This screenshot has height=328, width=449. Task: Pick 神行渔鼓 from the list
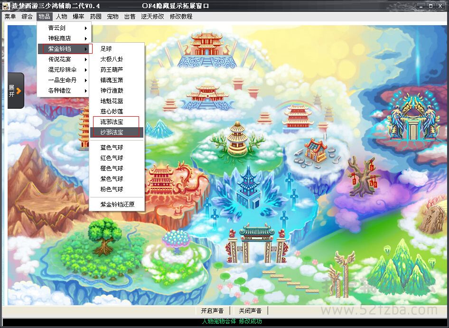(x=117, y=91)
